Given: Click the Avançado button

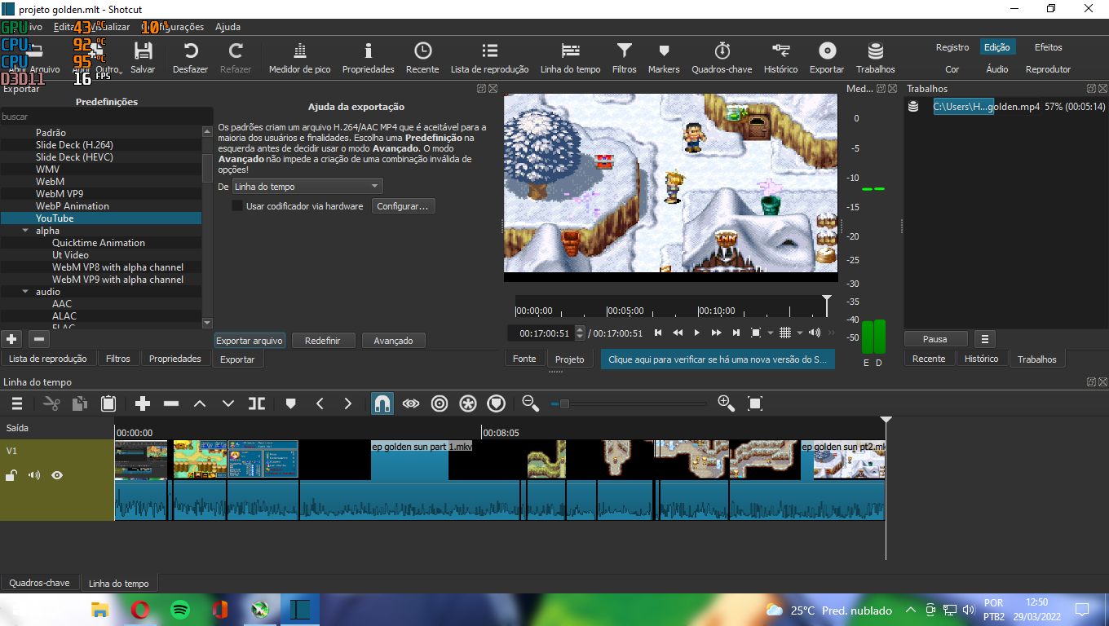Looking at the screenshot, I should (393, 341).
